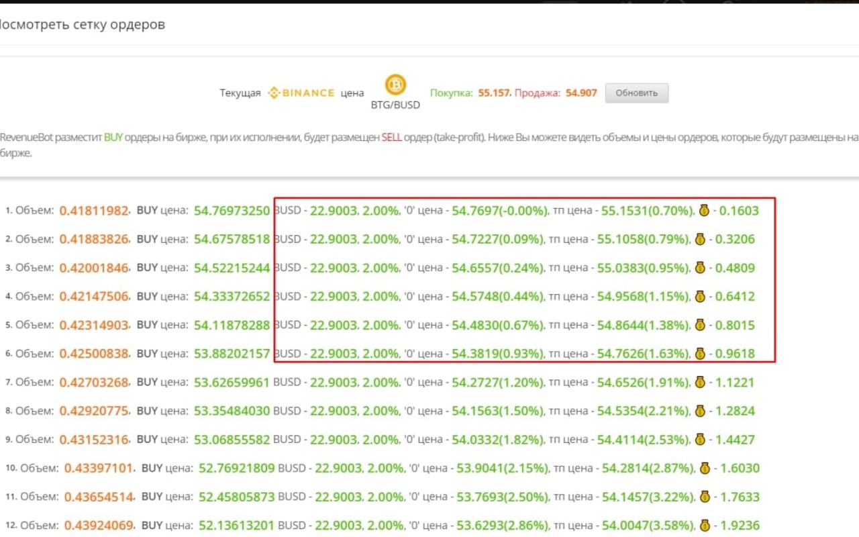This screenshot has height=537, width=859.
Task: Click money bag icon next to 0.8015
Action: (x=701, y=325)
